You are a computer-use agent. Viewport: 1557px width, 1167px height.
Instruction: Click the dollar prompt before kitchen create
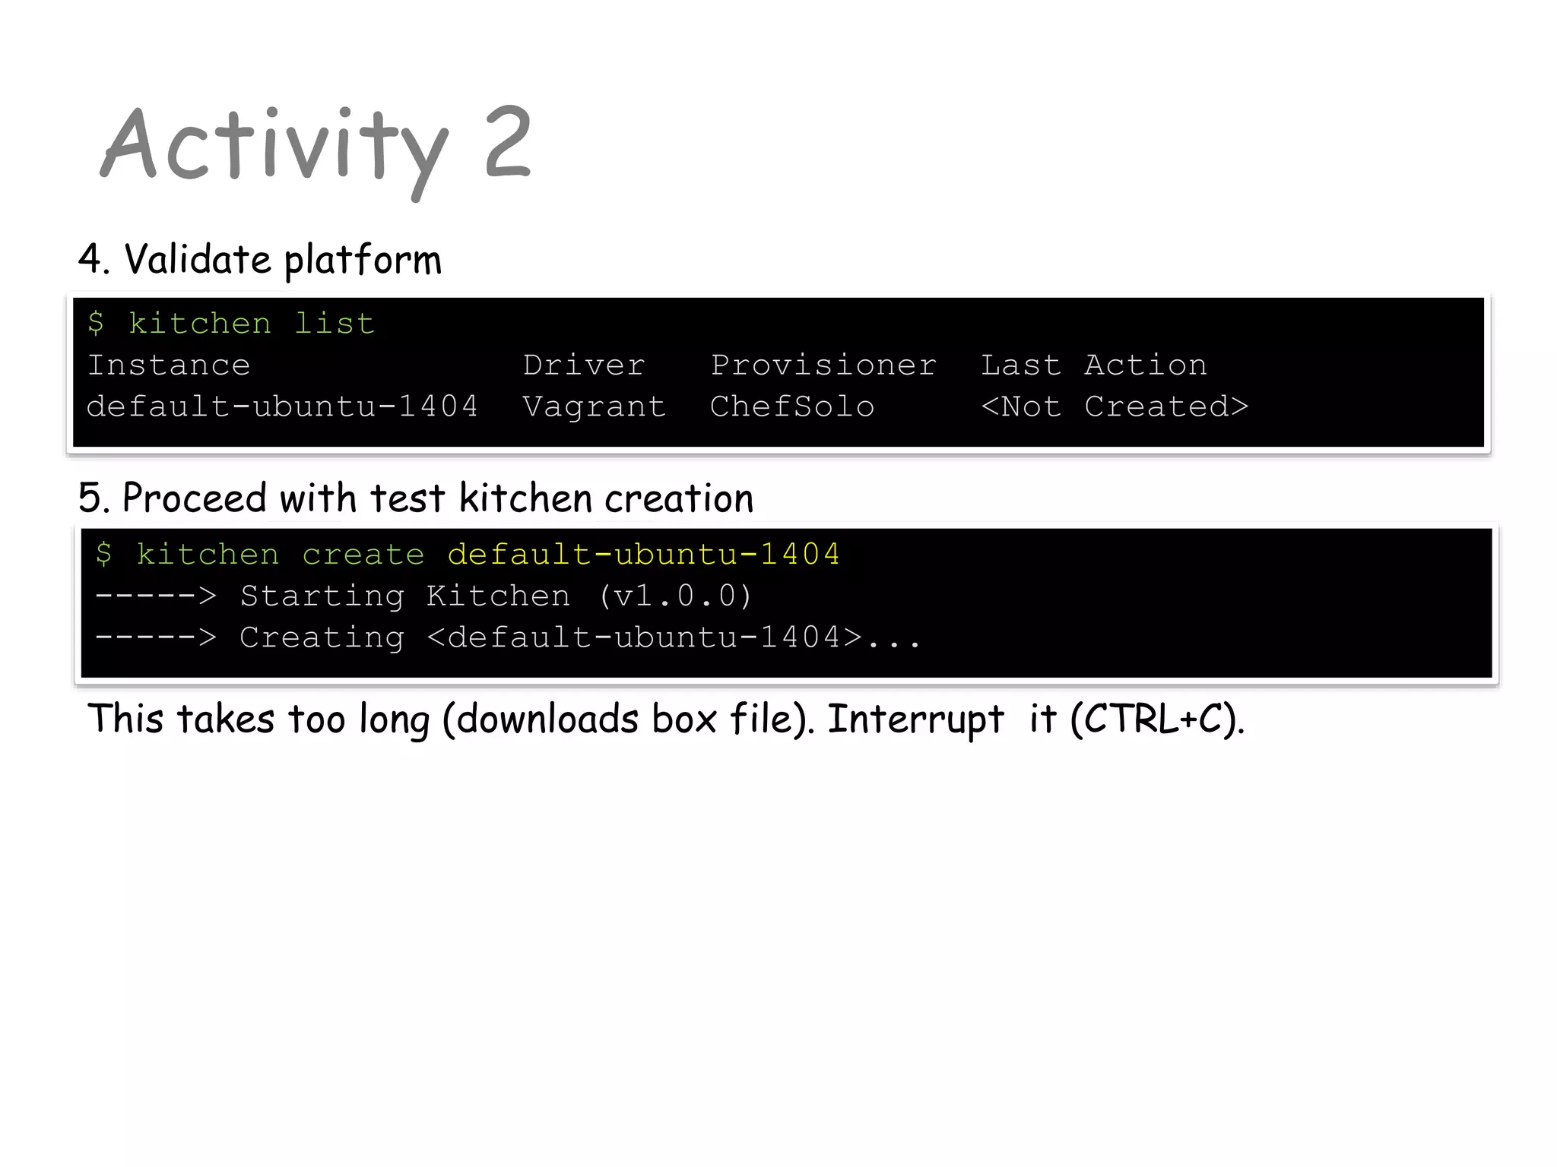(x=104, y=555)
